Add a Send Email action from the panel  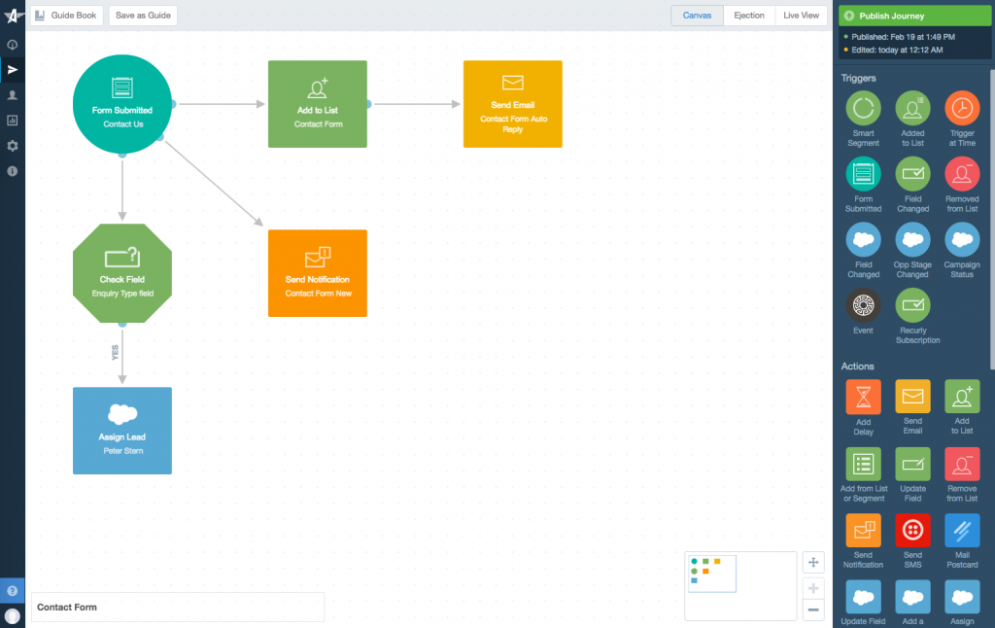pos(912,399)
